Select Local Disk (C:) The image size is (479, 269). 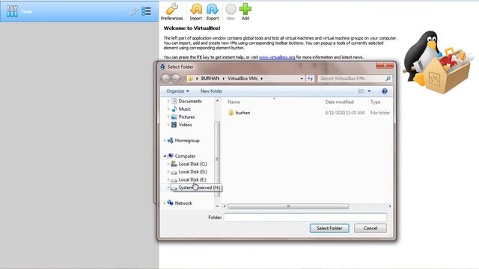click(x=192, y=164)
